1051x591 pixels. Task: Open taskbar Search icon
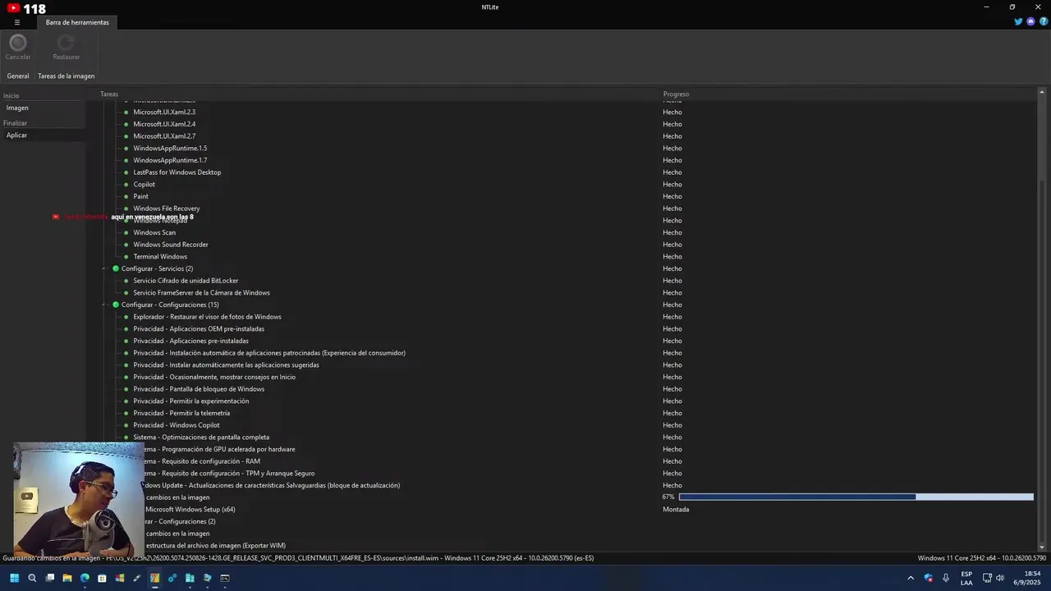point(32,578)
